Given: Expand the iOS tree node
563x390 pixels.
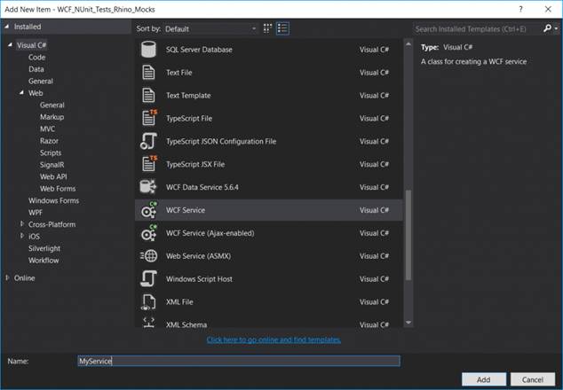Looking at the screenshot, I should [x=22, y=236].
